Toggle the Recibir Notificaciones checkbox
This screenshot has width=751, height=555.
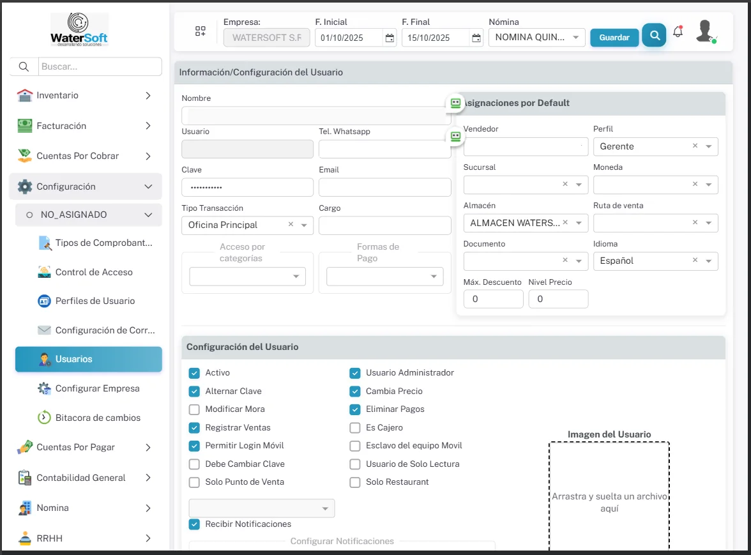194,524
